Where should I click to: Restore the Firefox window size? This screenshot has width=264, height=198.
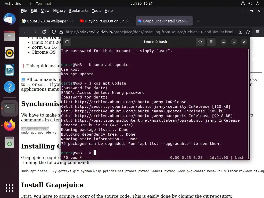click(x=251, y=11)
